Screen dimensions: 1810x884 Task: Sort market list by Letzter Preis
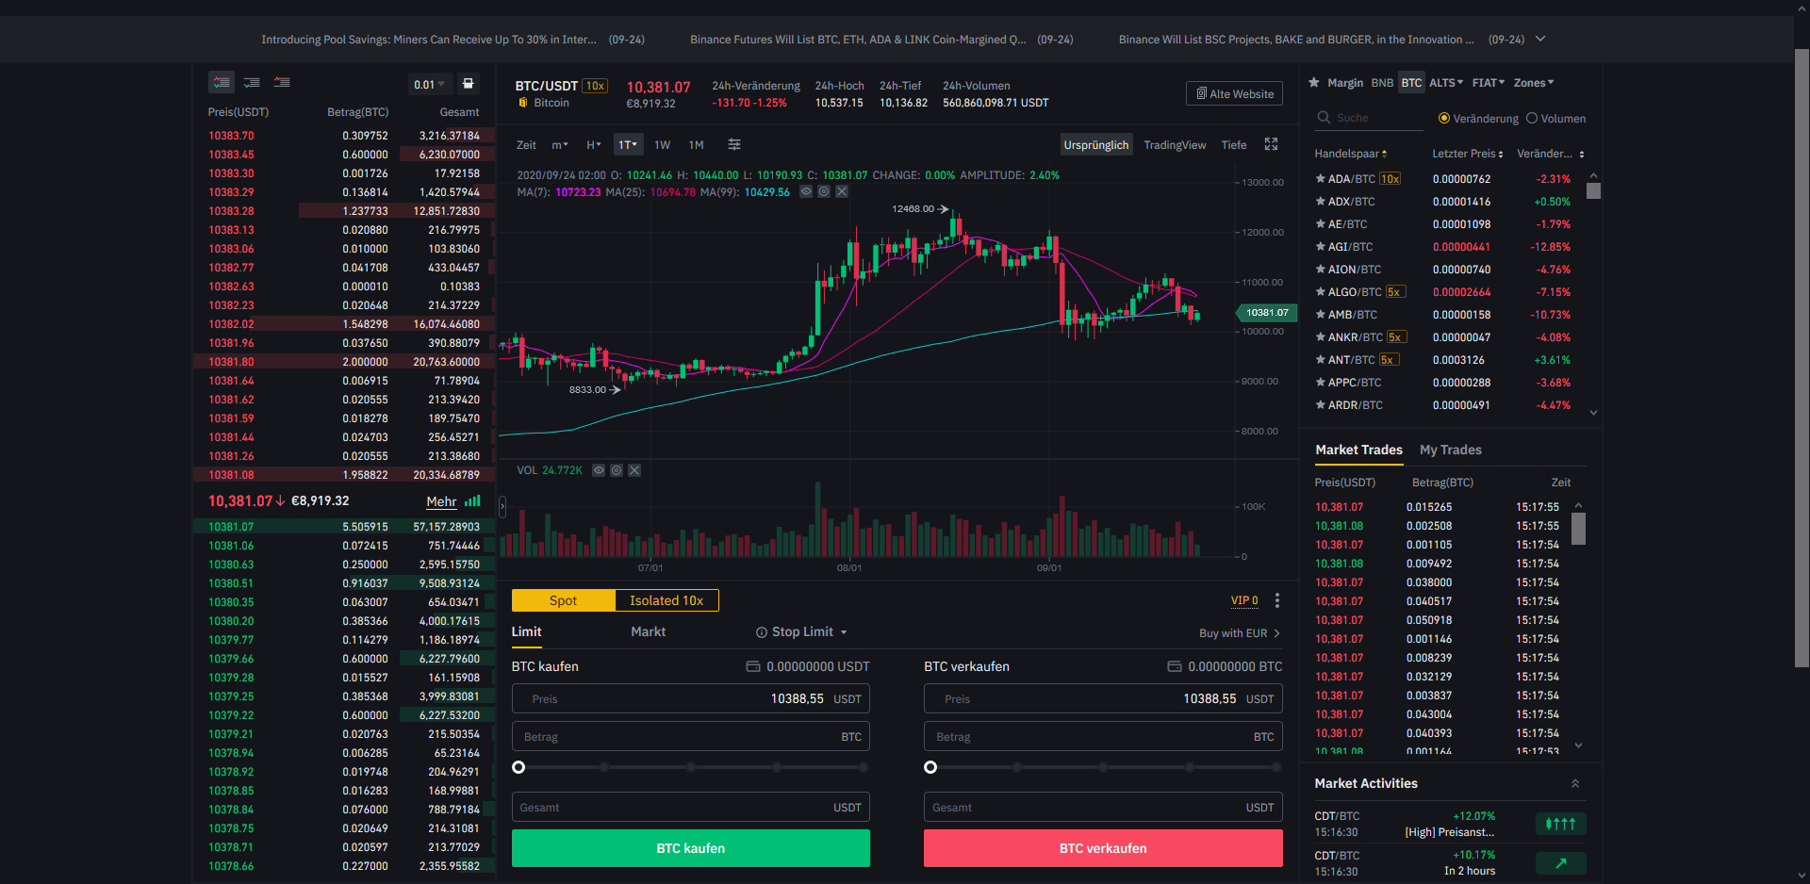click(1468, 154)
